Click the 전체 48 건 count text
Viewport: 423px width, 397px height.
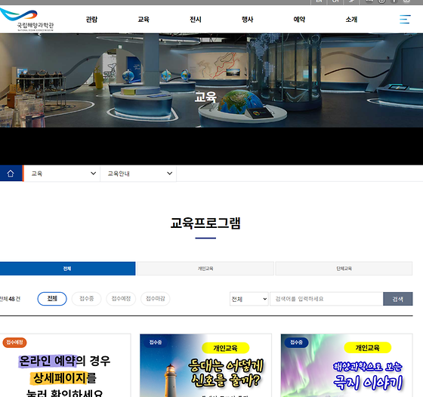(x=10, y=299)
